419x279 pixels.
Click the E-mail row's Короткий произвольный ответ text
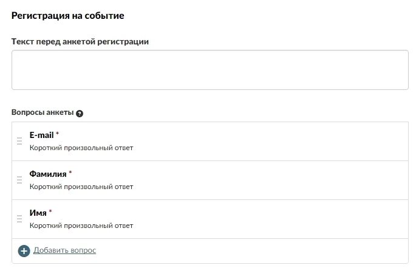81,148
